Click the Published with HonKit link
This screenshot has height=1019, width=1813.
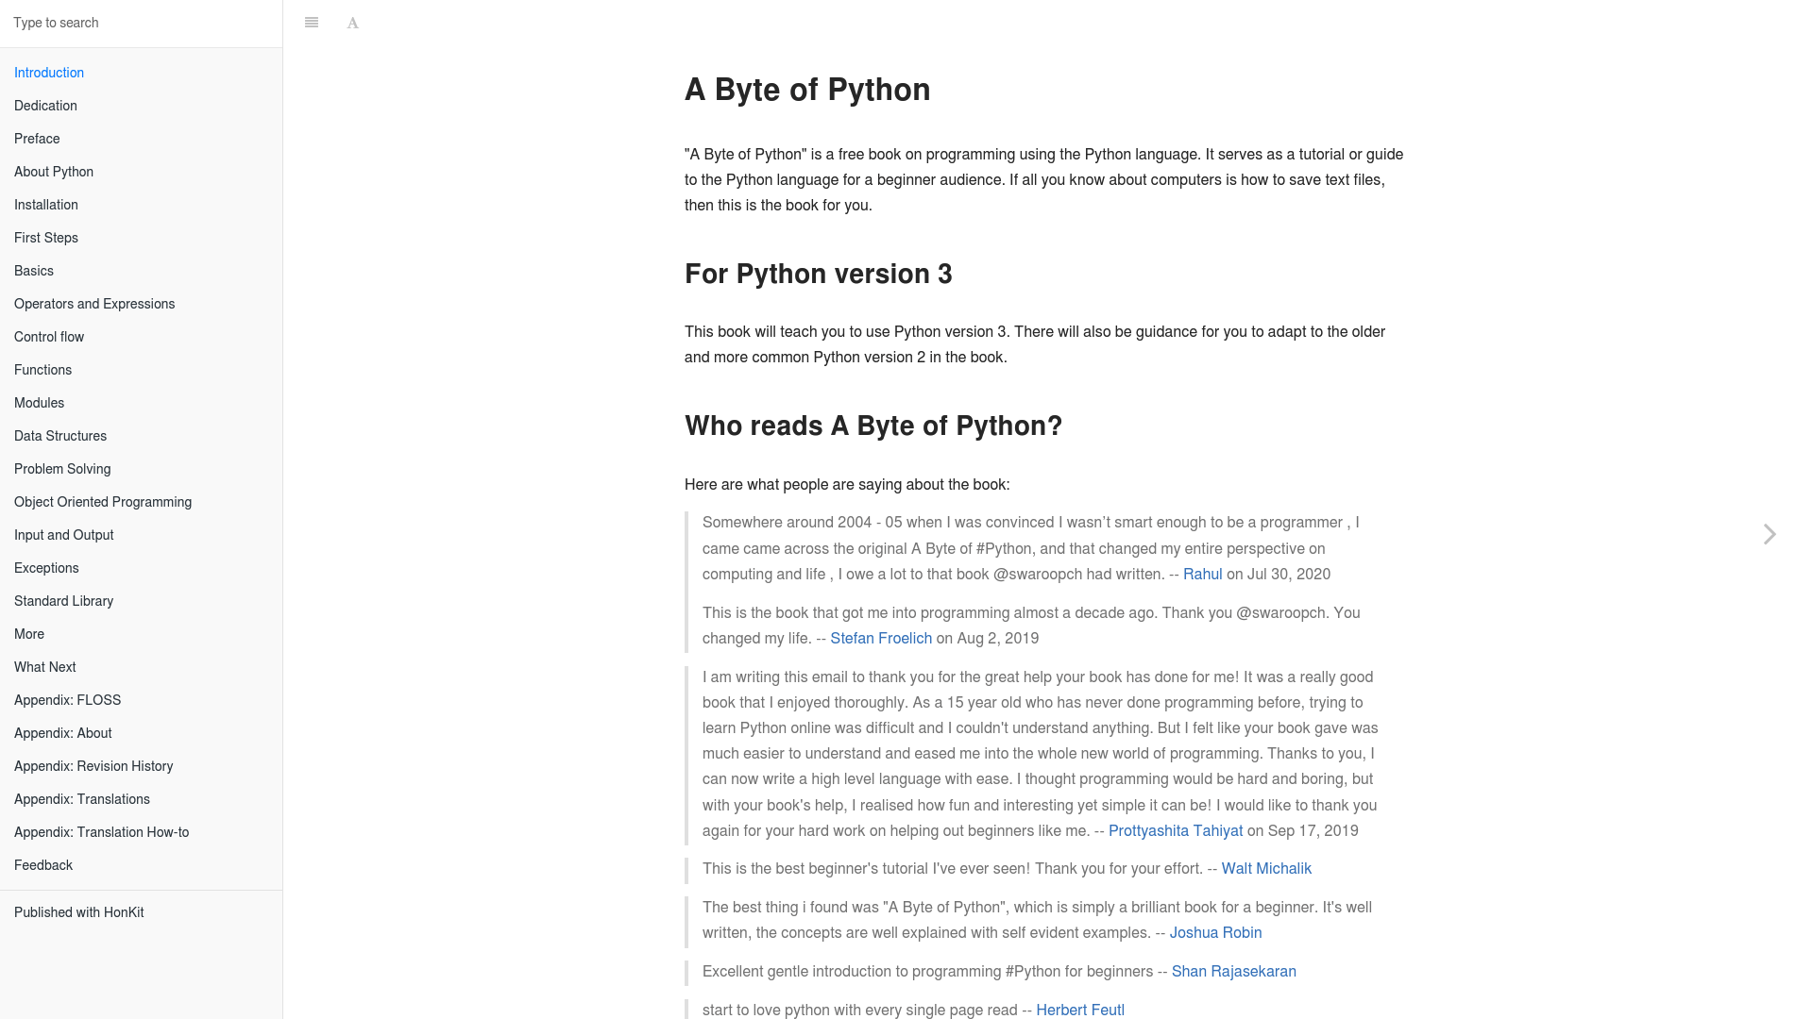click(79, 912)
